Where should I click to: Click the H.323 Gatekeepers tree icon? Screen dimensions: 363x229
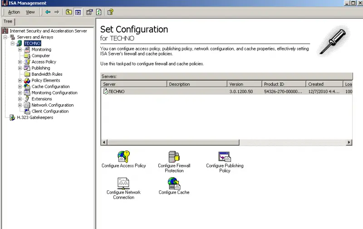point(12,117)
